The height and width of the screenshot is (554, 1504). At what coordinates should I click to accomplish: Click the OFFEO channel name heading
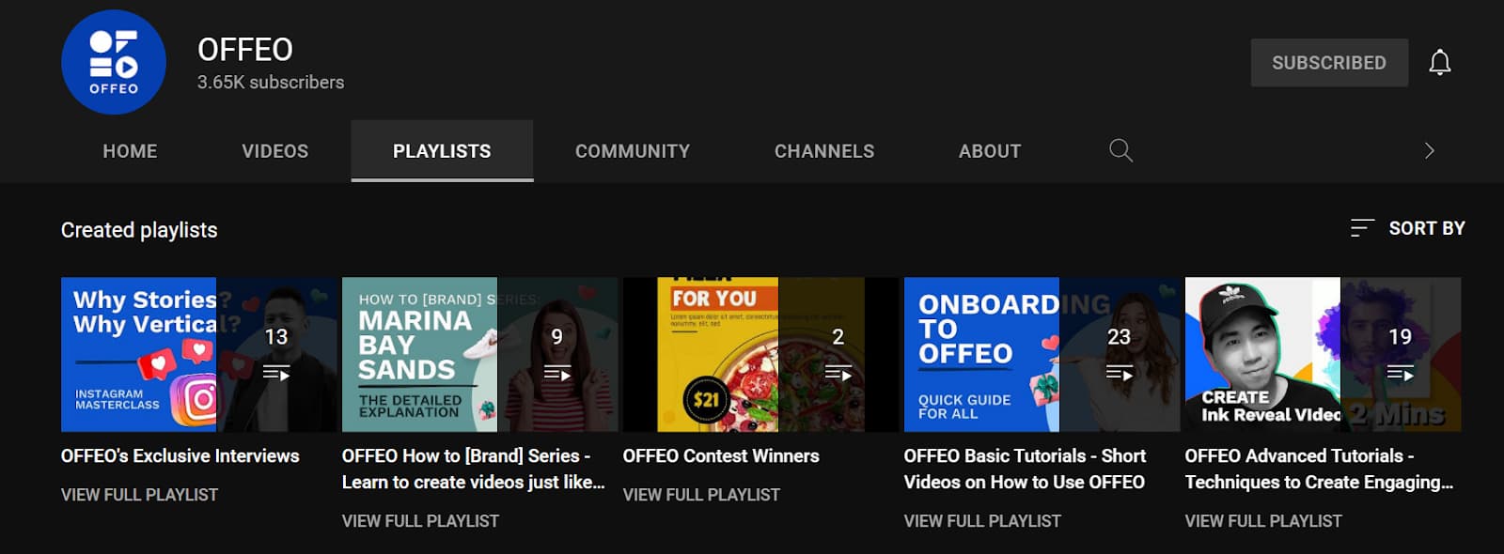point(245,50)
